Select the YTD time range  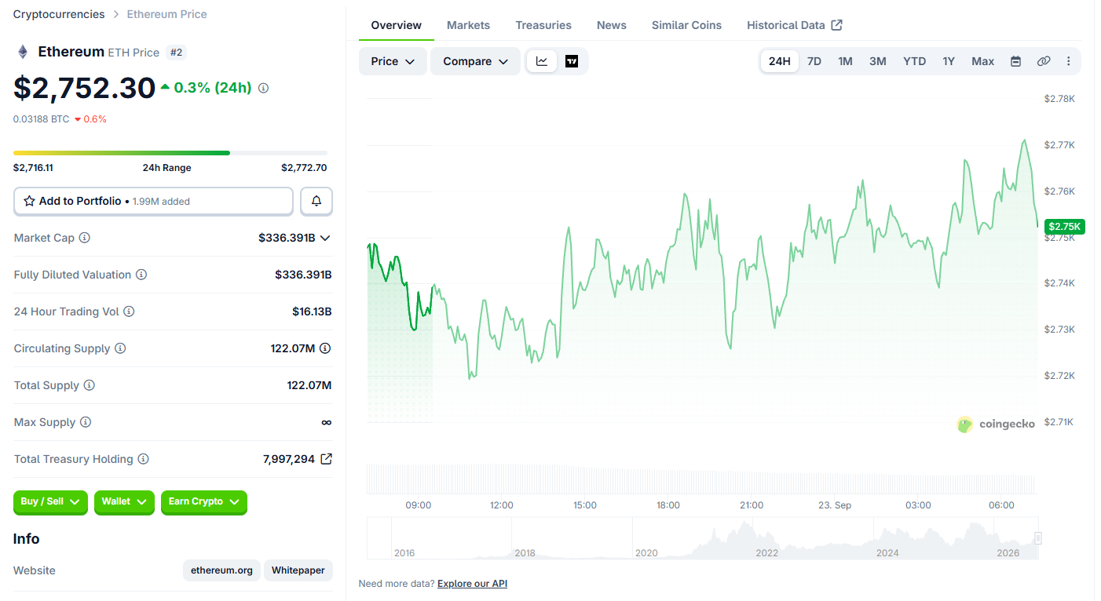tap(915, 61)
